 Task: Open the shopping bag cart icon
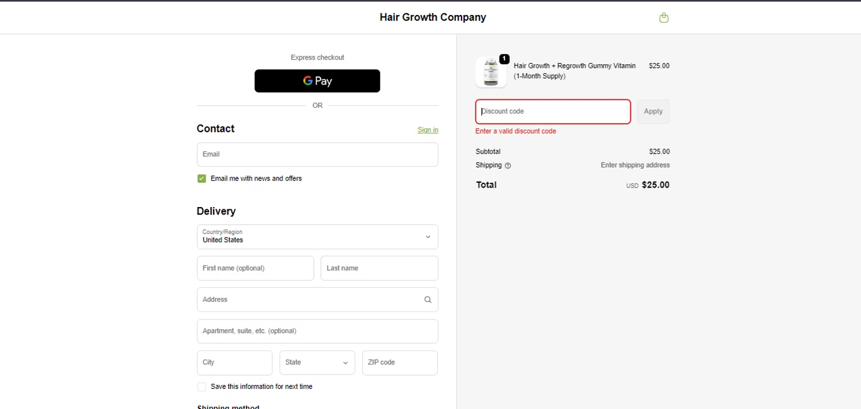tap(664, 18)
